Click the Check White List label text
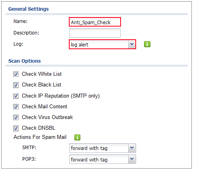The image size is (197, 171). coord(42,74)
